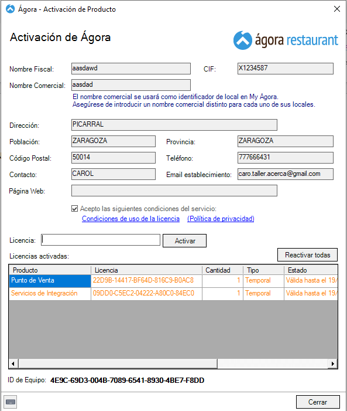Click the Activar button
The height and width of the screenshot is (411, 347).
click(x=184, y=240)
